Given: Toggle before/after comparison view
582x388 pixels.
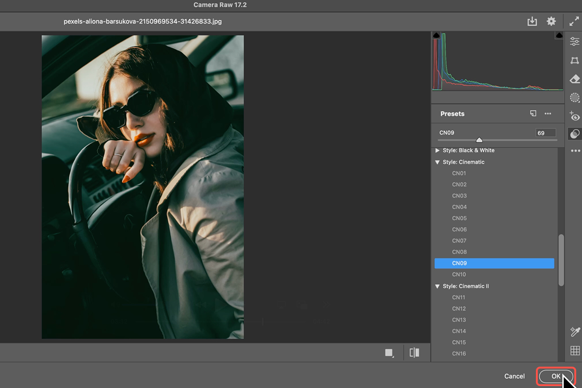Looking at the screenshot, I should (x=414, y=353).
